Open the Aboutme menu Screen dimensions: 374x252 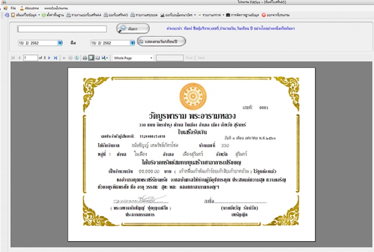tap(30, 8)
